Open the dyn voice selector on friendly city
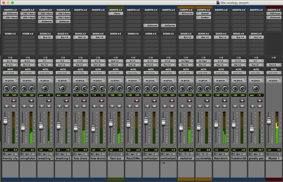This screenshot has width=283, height=182. click(x=10, y=154)
